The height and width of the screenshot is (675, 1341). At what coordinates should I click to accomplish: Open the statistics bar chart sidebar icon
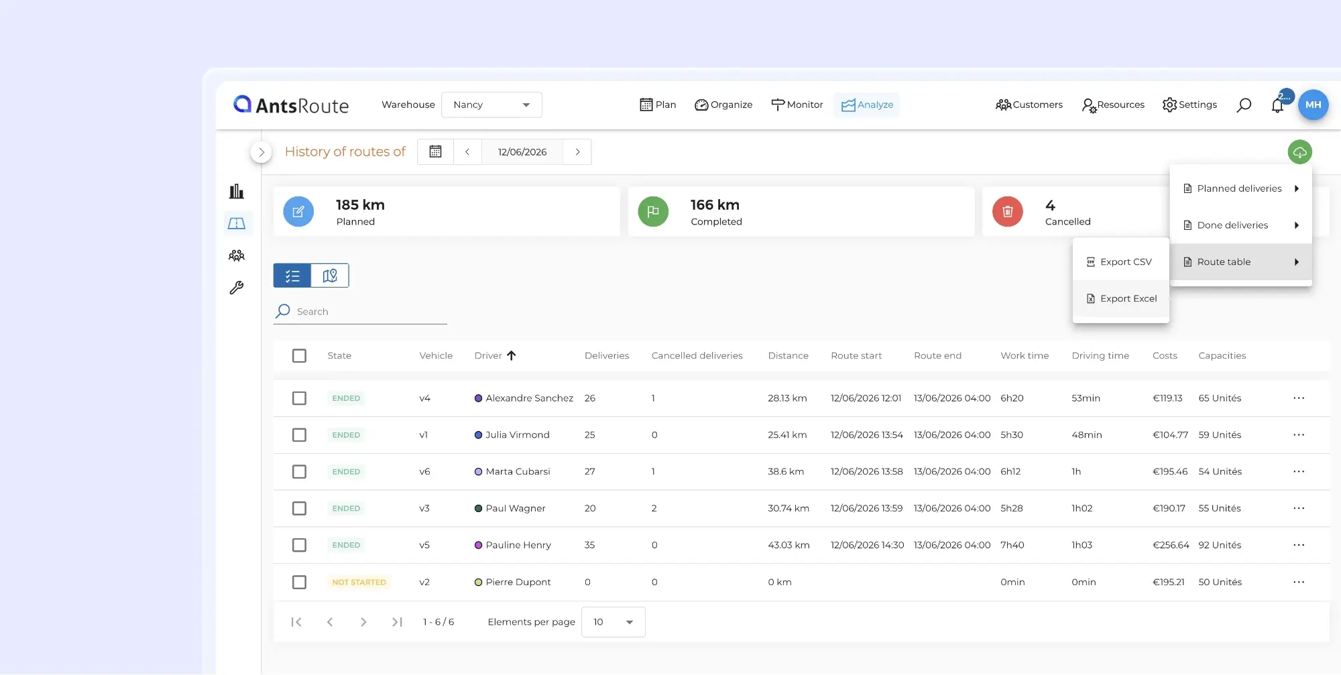coord(237,192)
